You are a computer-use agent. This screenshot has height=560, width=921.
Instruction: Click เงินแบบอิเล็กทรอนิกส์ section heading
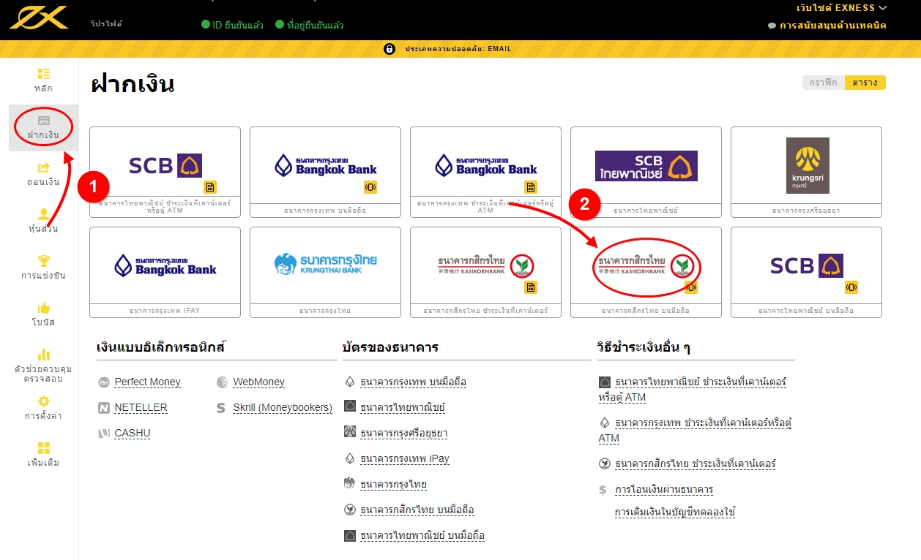click(x=160, y=347)
